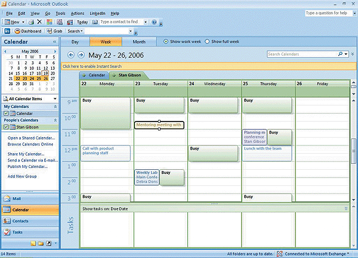Click Send a Calendar via E-mail link
Image resolution: width=358 pixels, height=258 pixels.
[x=33, y=160]
